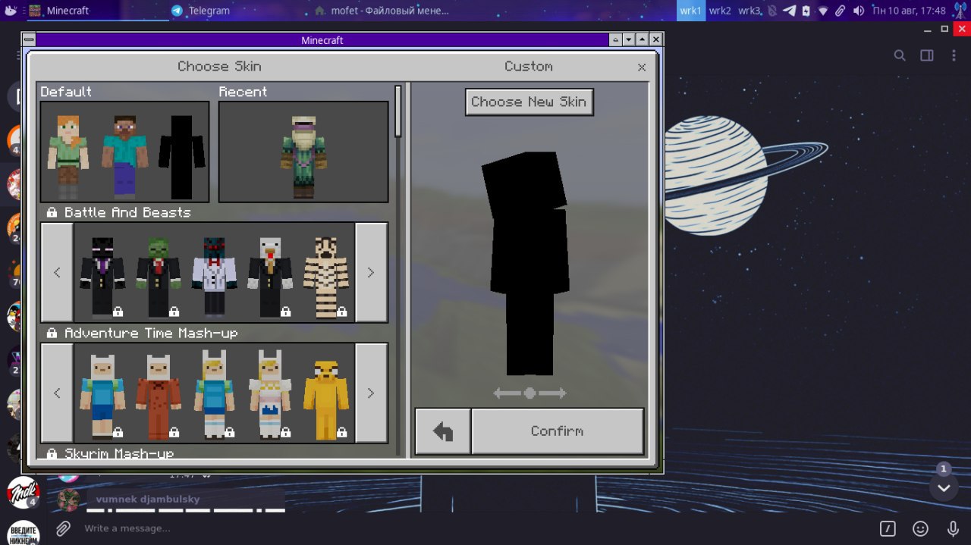Click the Choose New Skin button
Screen dimensions: 971x545
click(x=529, y=102)
